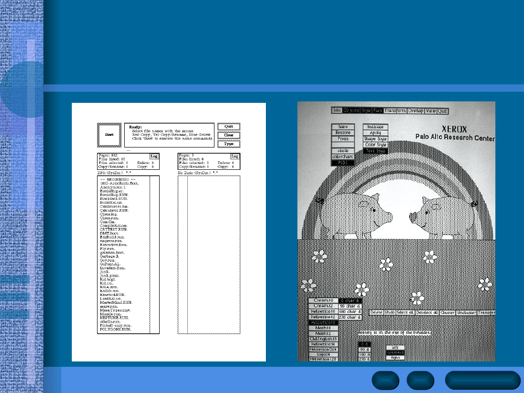This screenshot has height=393, width=524.
Task: Open the Log for DP0 disk panel
Action: [154, 156]
